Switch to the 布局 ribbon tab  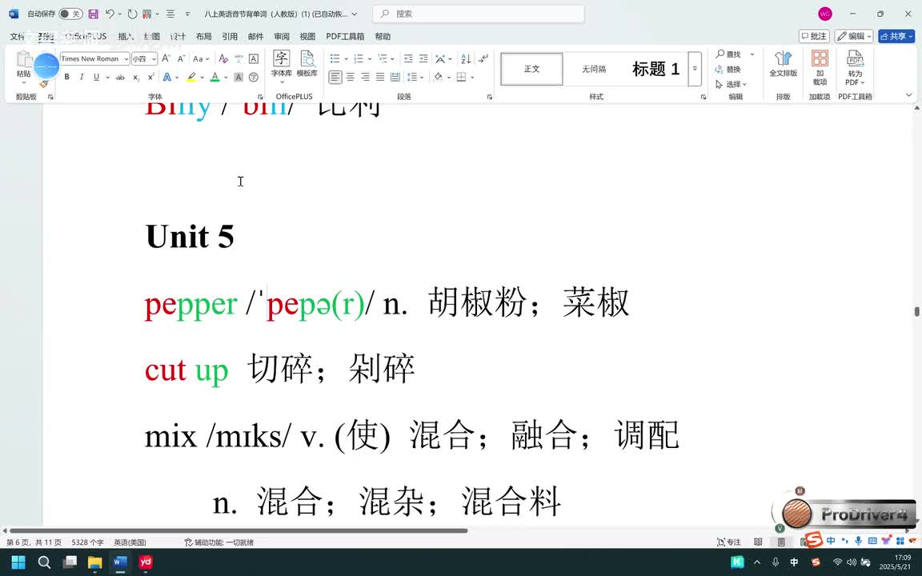coord(203,37)
